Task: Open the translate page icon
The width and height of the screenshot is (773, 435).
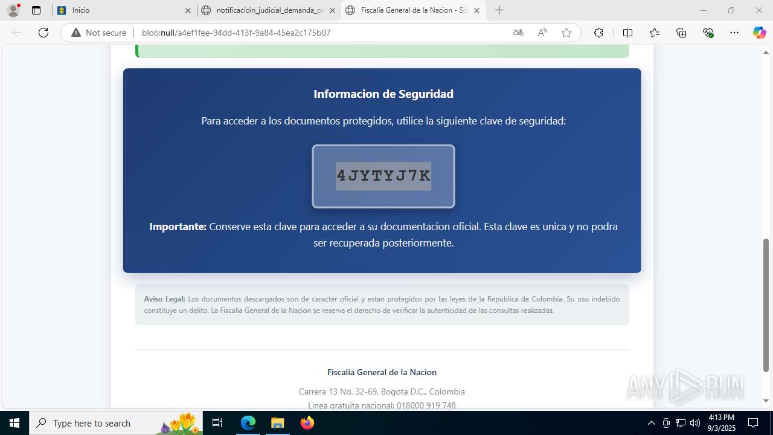Action: coord(518,33)
